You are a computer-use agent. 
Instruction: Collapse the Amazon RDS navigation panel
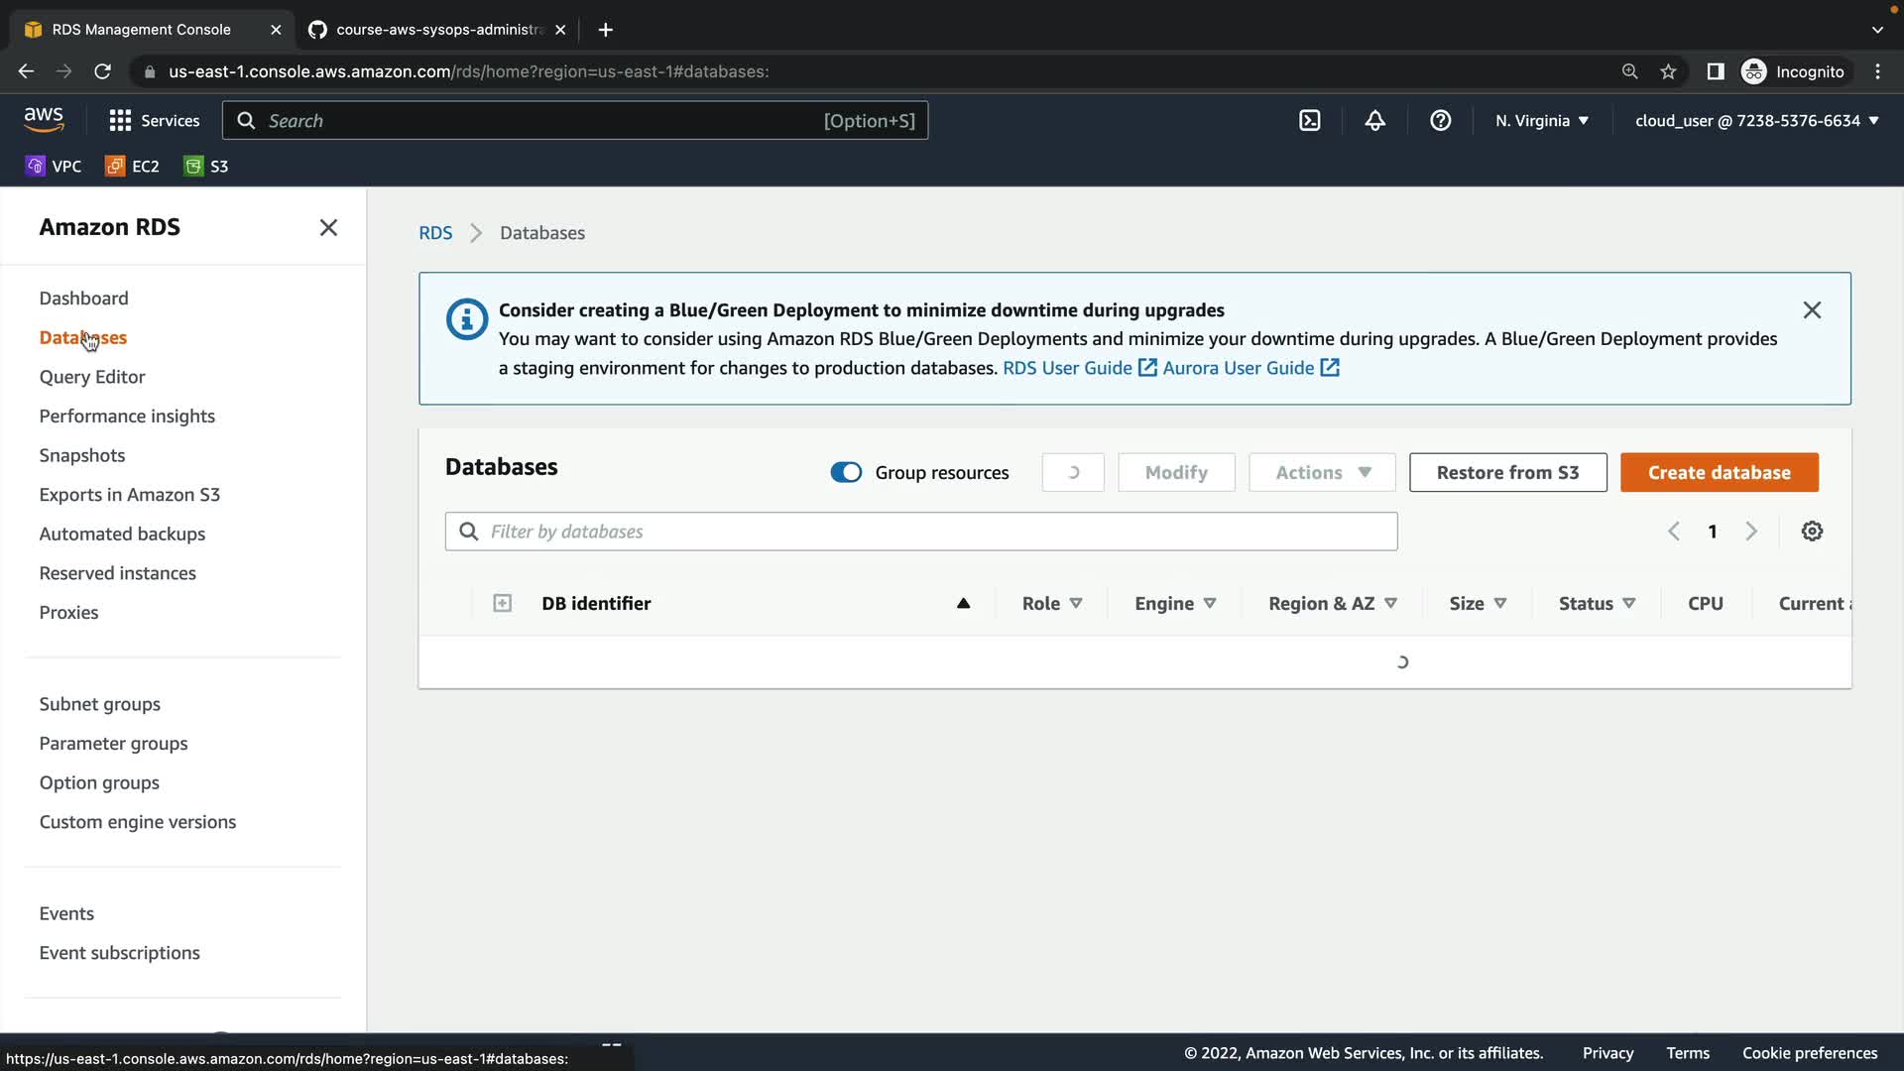[x=328, y=227]
